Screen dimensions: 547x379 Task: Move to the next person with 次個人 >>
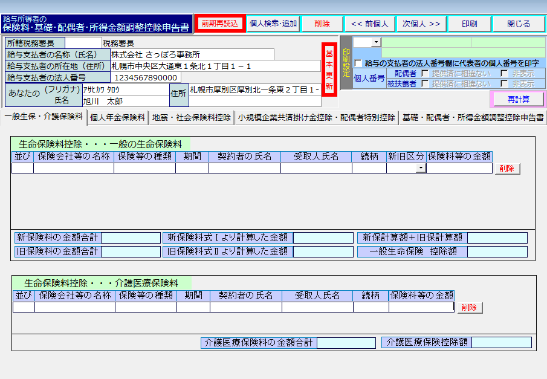coord(421,24)
